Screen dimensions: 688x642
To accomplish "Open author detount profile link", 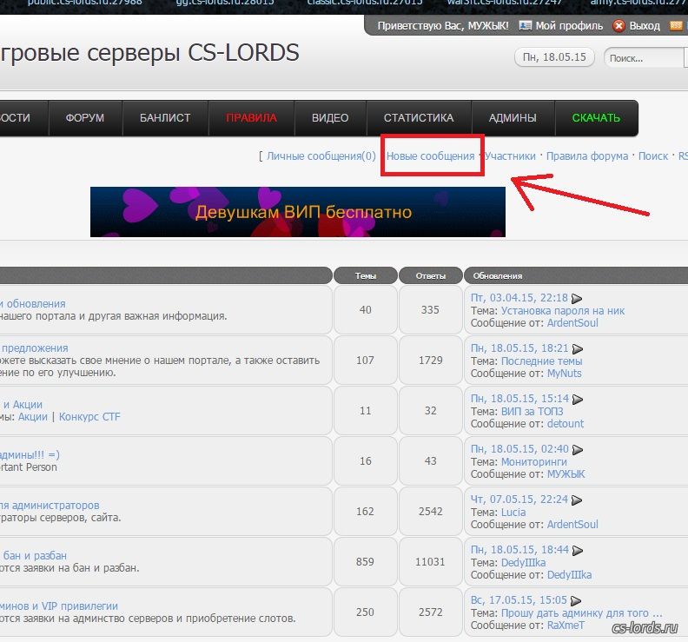I will coord(566,424).
